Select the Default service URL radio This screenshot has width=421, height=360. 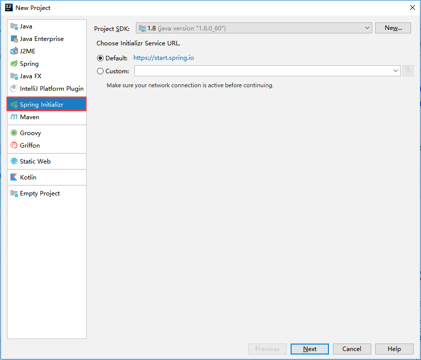[100, 58]
